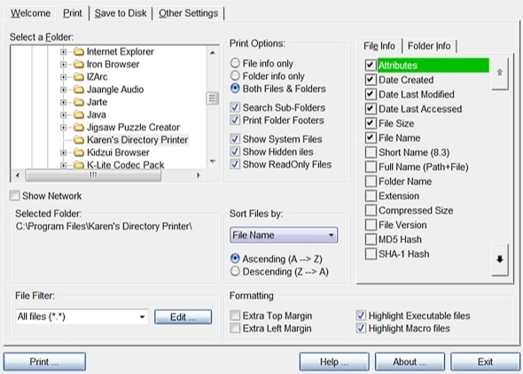
Task: Click folder tree scroll up arrow
Action: click(213, 52)
